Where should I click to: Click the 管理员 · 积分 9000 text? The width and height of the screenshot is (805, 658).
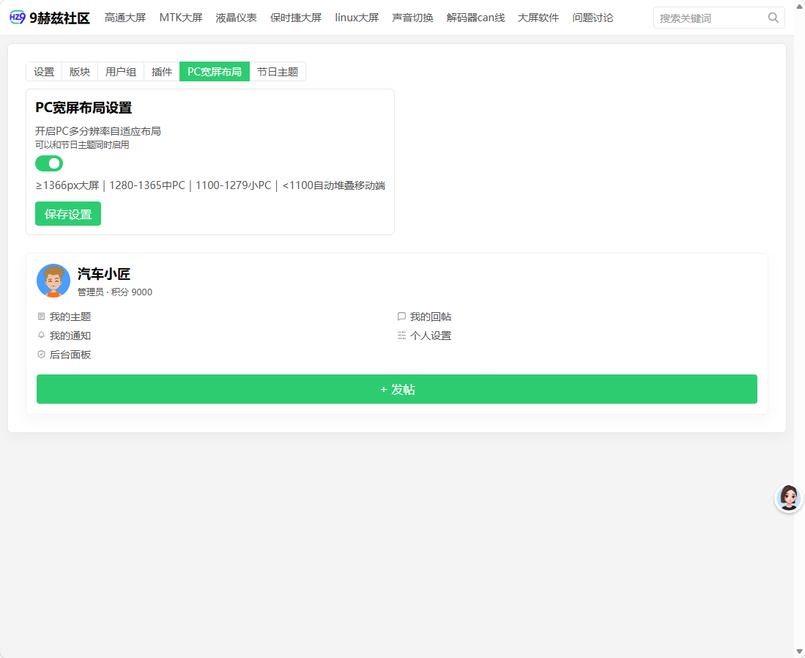click(115, 292)
